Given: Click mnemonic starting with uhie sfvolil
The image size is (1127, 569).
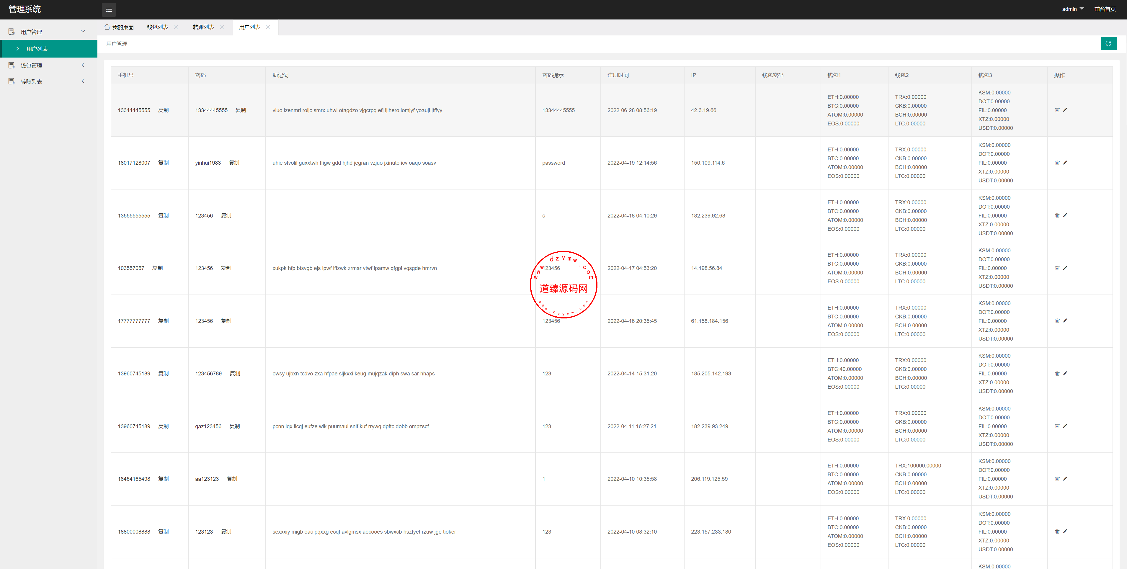Looking at the screenshot, I should coord(354,163).
